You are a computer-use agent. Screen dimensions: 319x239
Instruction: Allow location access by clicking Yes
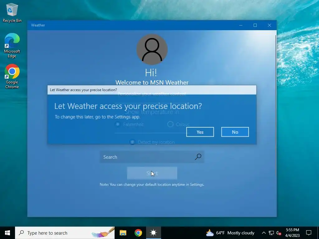[x=200, y=132]
